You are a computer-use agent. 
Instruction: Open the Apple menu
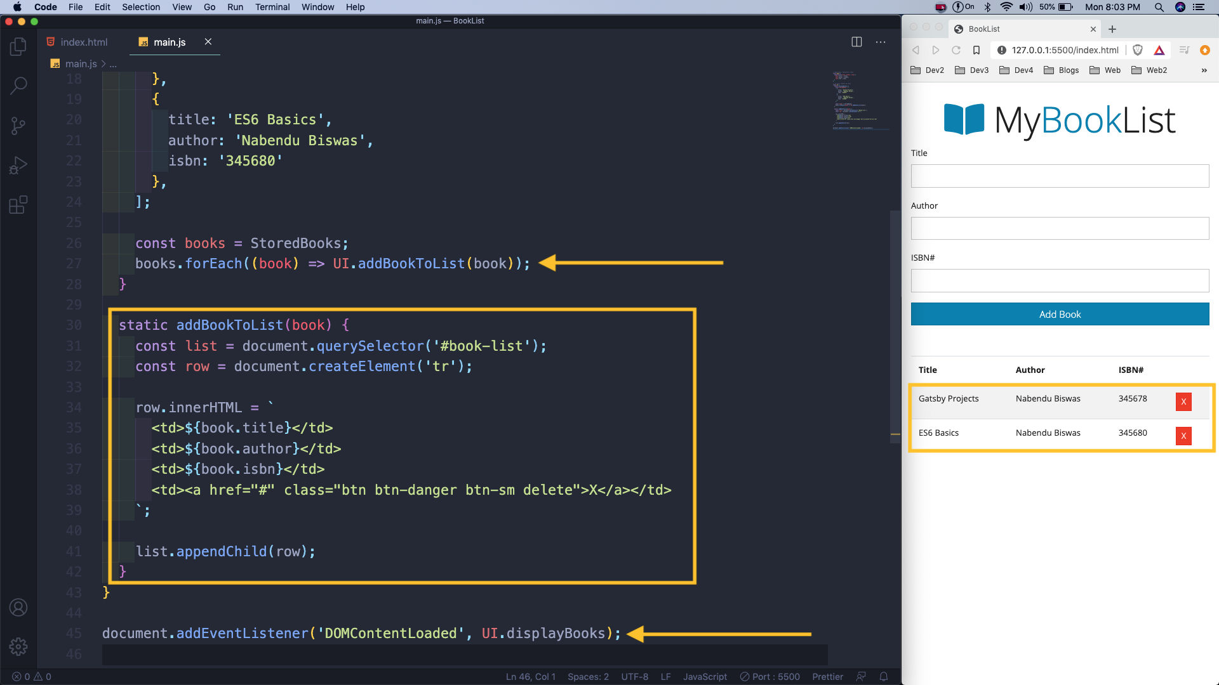click(x=17, y=7)
